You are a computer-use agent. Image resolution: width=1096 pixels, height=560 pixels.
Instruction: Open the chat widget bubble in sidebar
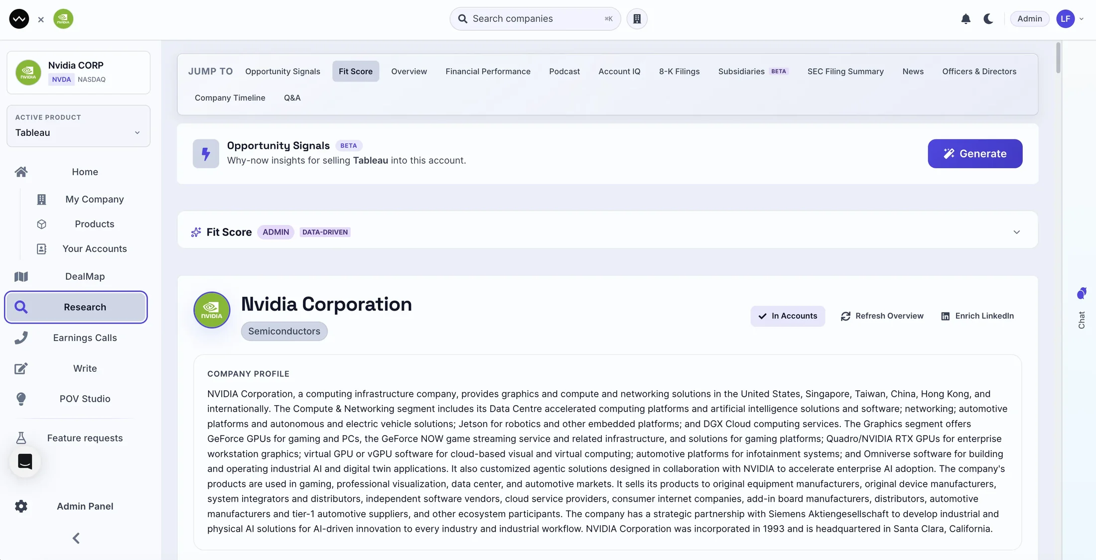[25, 461]
